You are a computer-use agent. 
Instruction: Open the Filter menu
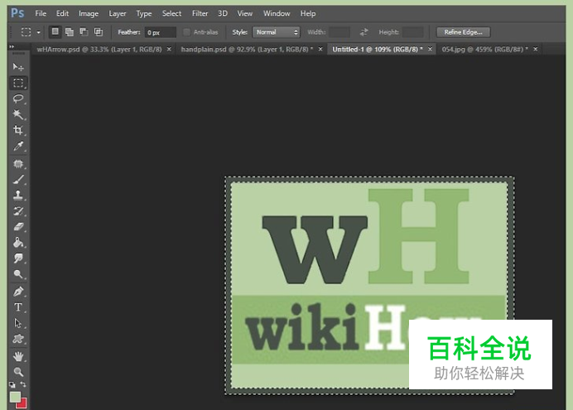point(200,13)
